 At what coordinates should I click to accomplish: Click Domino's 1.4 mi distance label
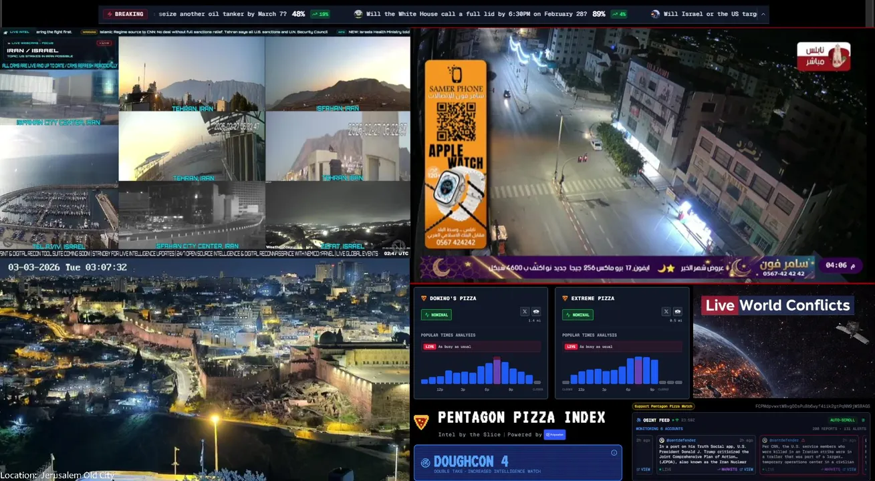click(x=535, y=321)
